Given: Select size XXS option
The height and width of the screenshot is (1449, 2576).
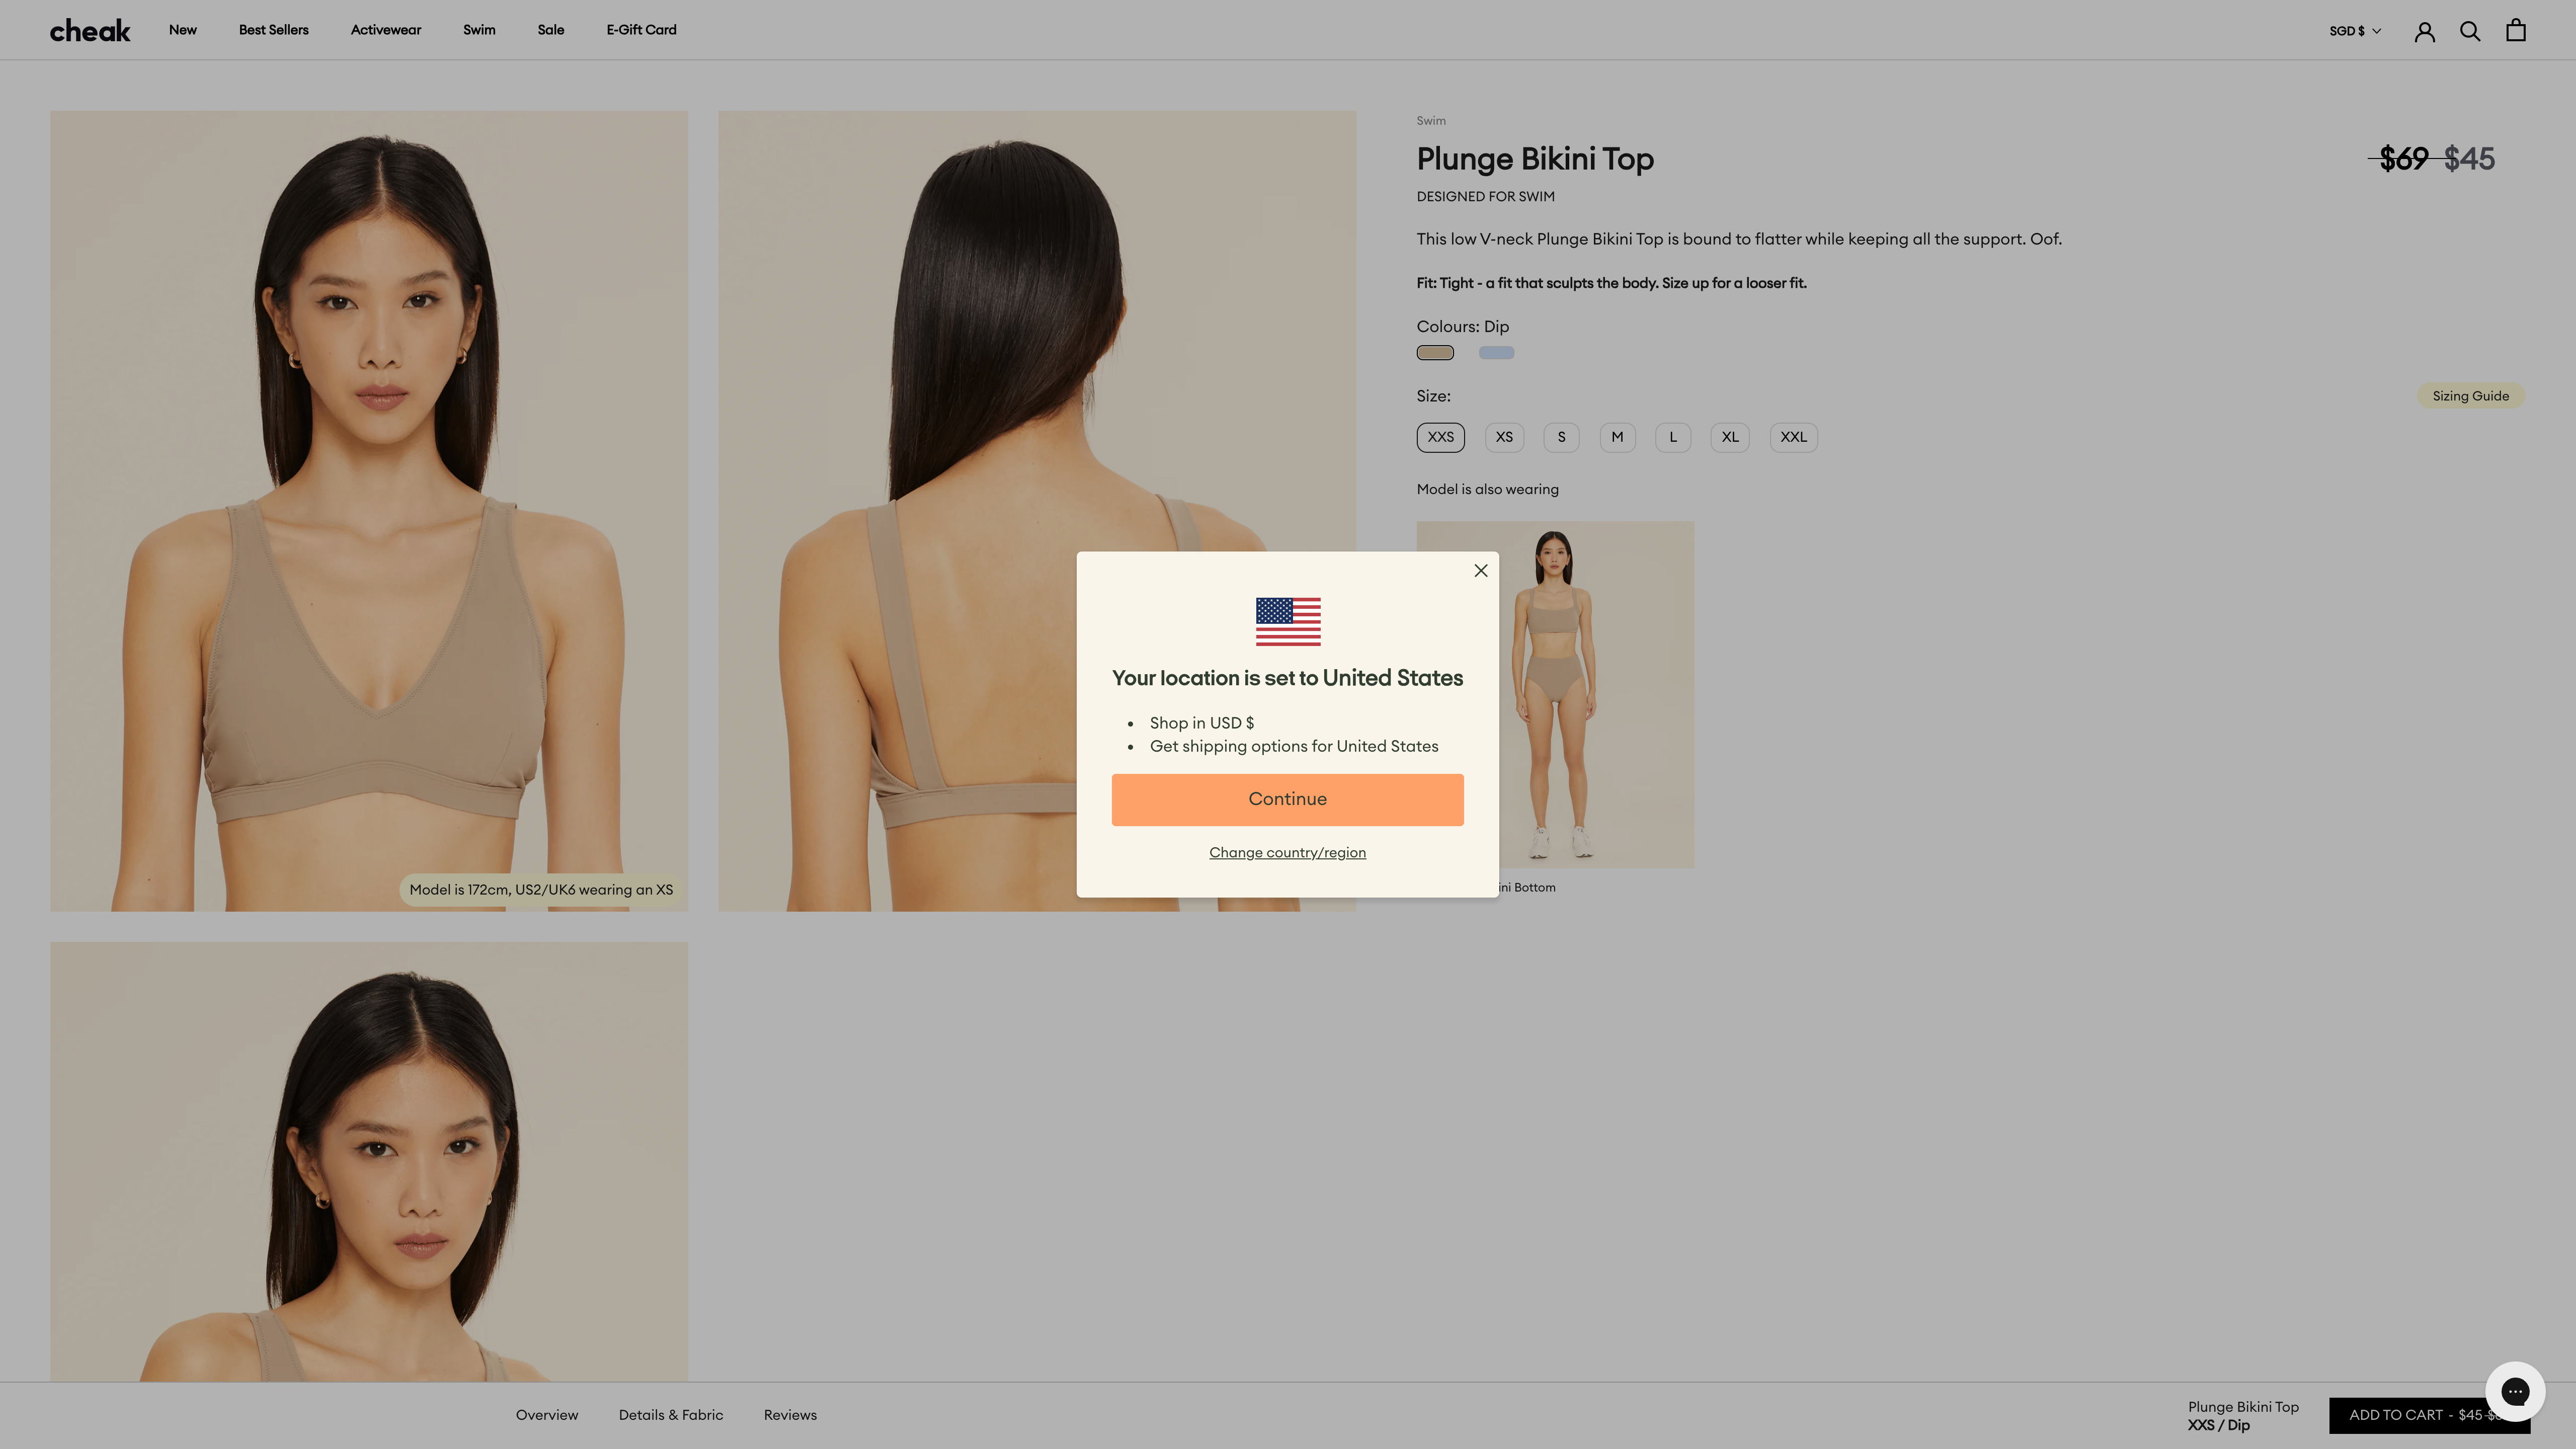Looking at the screenshot, I should [1440, 437].
